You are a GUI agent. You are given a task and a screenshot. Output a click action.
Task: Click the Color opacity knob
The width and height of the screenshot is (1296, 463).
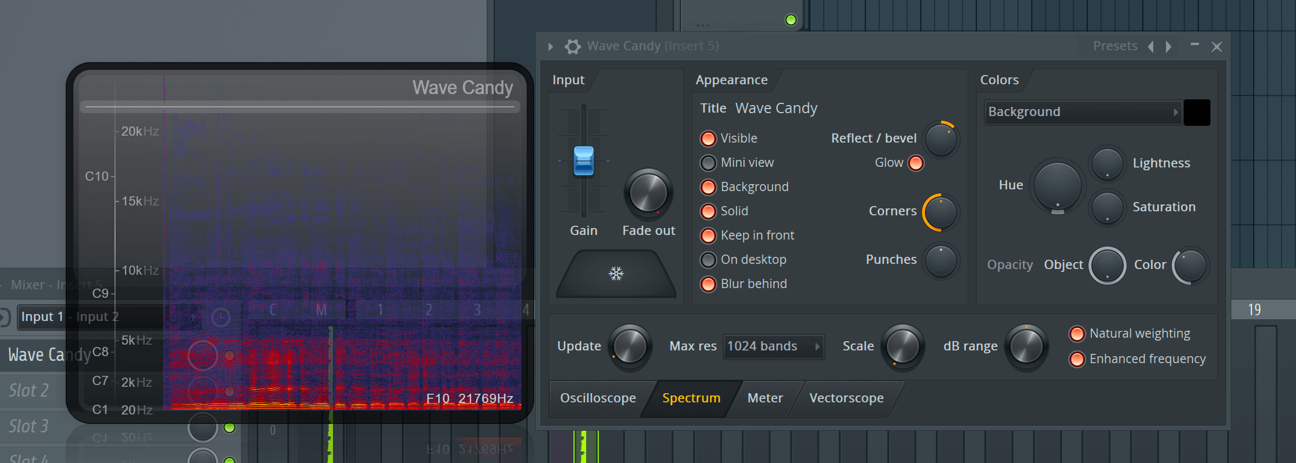coord(1190,266)
